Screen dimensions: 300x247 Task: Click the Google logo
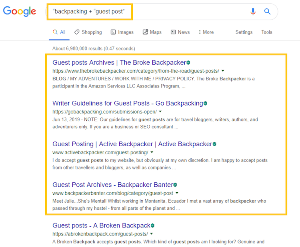(20, 11)
